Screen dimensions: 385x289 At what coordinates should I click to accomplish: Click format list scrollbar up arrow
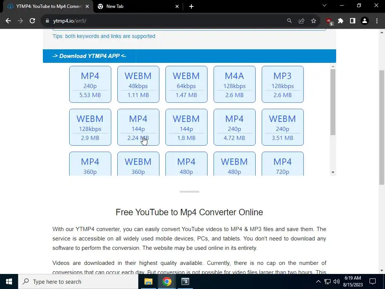pyautogui.click(x=333, y=66)
